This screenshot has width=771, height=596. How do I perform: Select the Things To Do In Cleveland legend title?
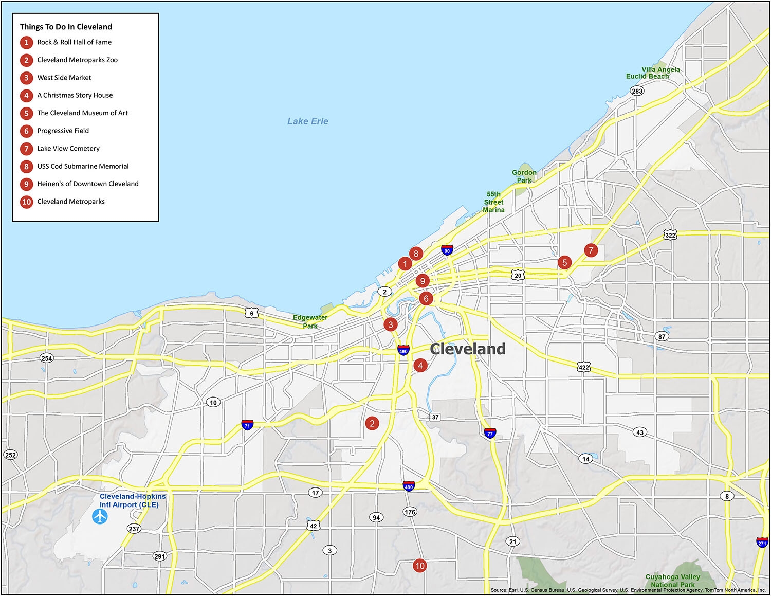tap(65, 26)
